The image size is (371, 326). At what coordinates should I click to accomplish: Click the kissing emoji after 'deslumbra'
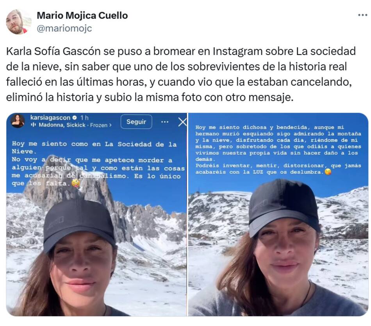point(328,172)
